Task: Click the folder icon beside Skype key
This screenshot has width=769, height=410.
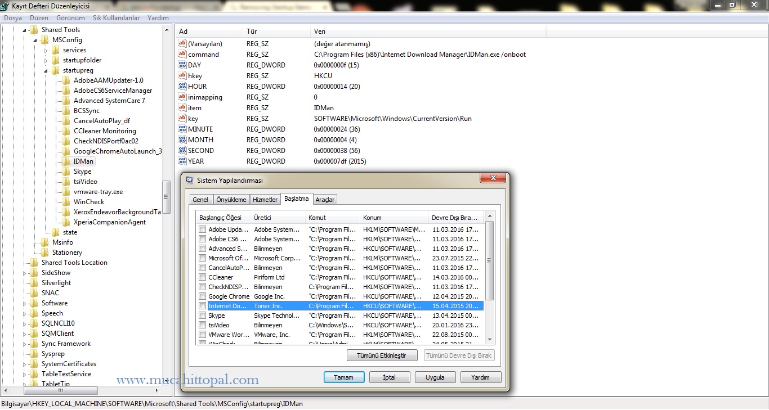Action: click(66, 172)
